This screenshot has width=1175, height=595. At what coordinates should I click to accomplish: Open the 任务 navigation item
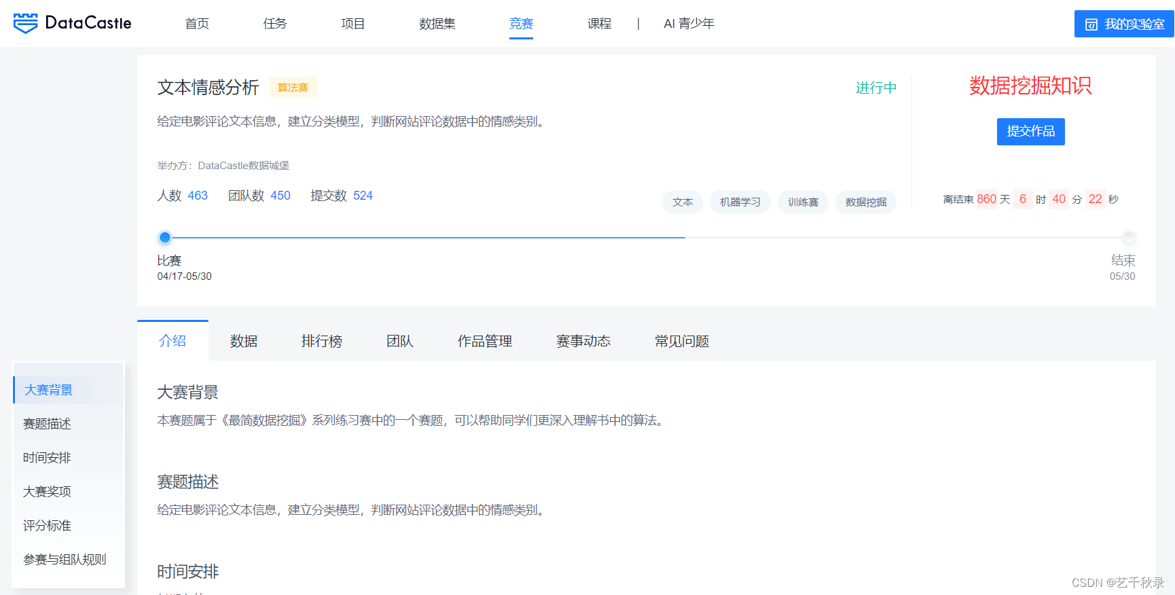coord(275,24)
